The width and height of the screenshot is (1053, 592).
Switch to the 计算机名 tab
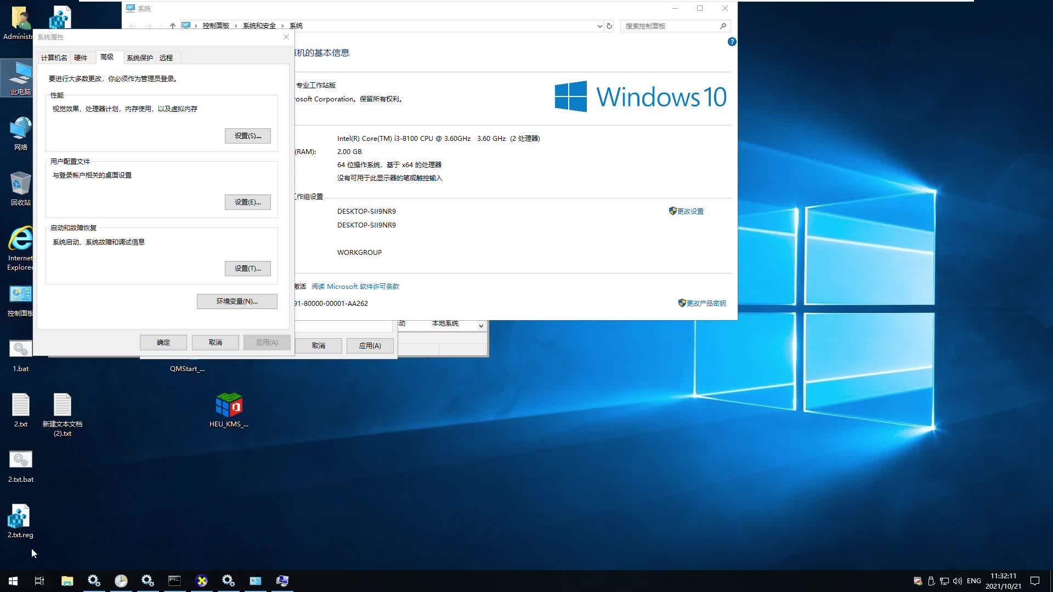point(54,58)
